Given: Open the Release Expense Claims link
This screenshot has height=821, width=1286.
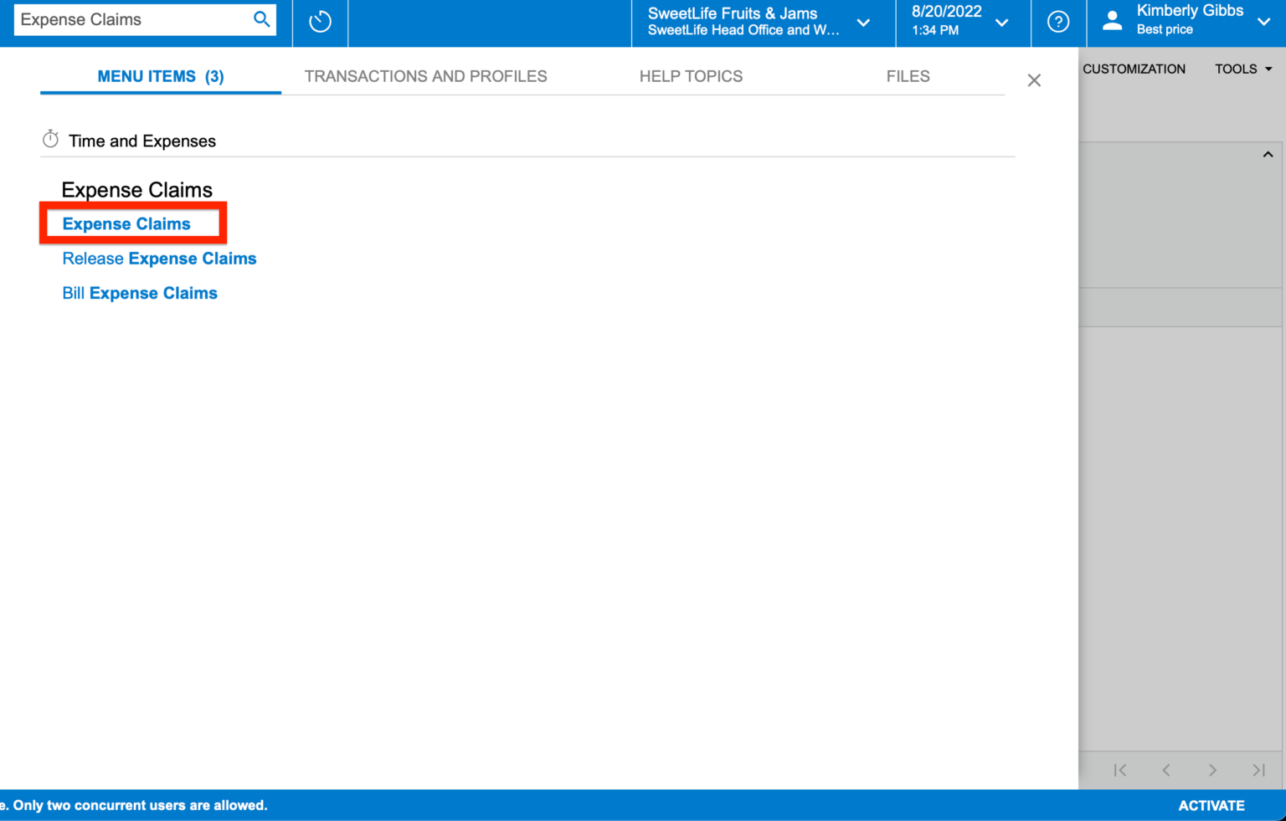Looking at the screenshot, I should (x=159, y=259).
